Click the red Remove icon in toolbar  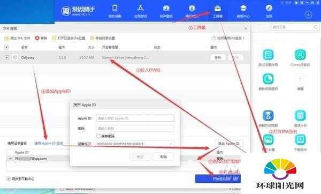(37, 38)
